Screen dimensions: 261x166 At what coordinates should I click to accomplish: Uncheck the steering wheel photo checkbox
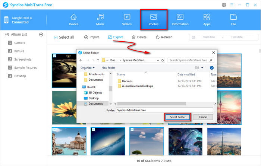tap(54, 56)
